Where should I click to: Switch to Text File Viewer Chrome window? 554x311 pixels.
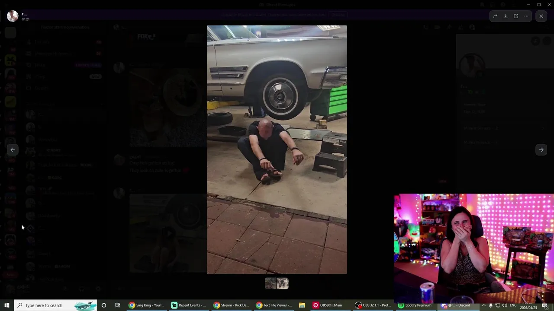click(274, 305)
